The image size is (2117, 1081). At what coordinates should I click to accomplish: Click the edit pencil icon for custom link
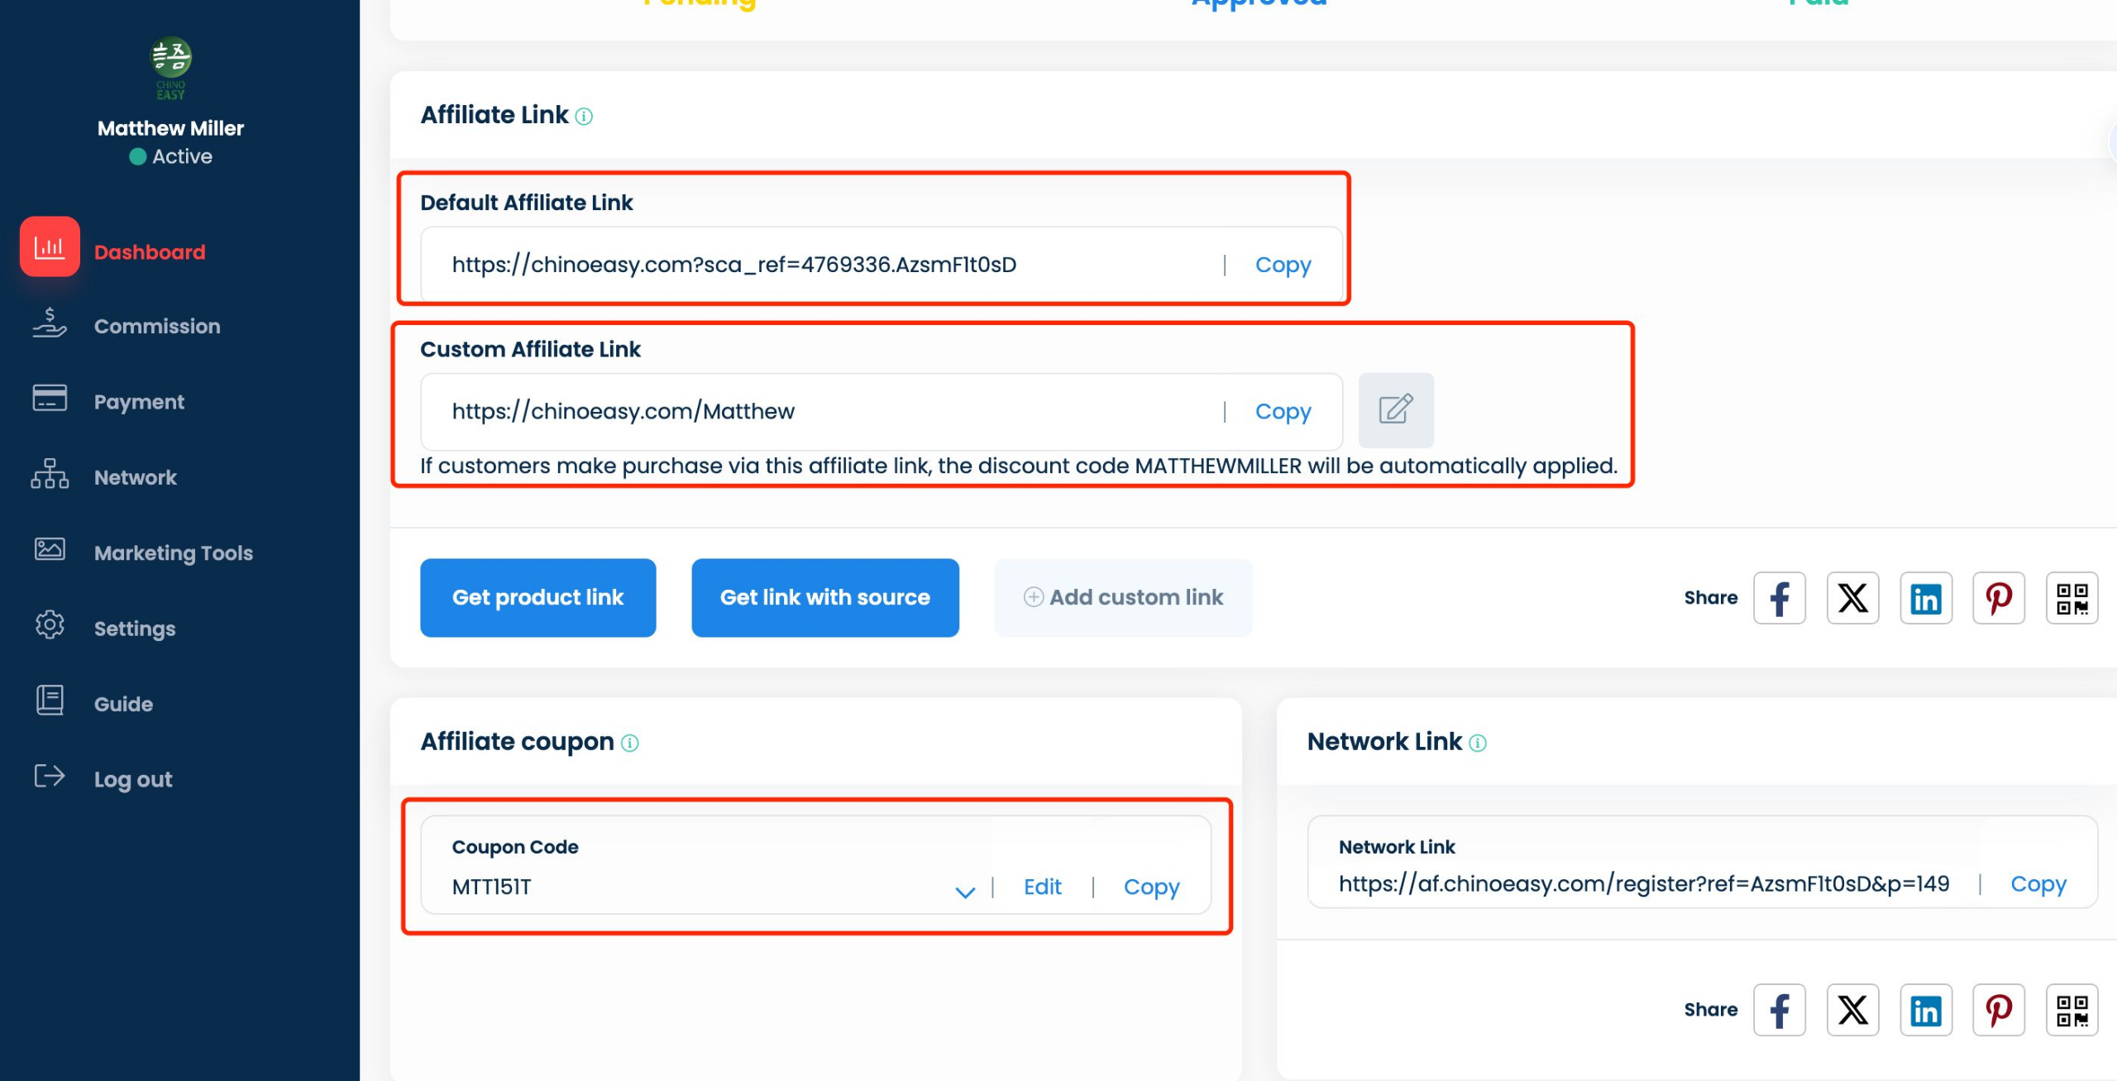pyautogui.click(x=1395, y=410)
